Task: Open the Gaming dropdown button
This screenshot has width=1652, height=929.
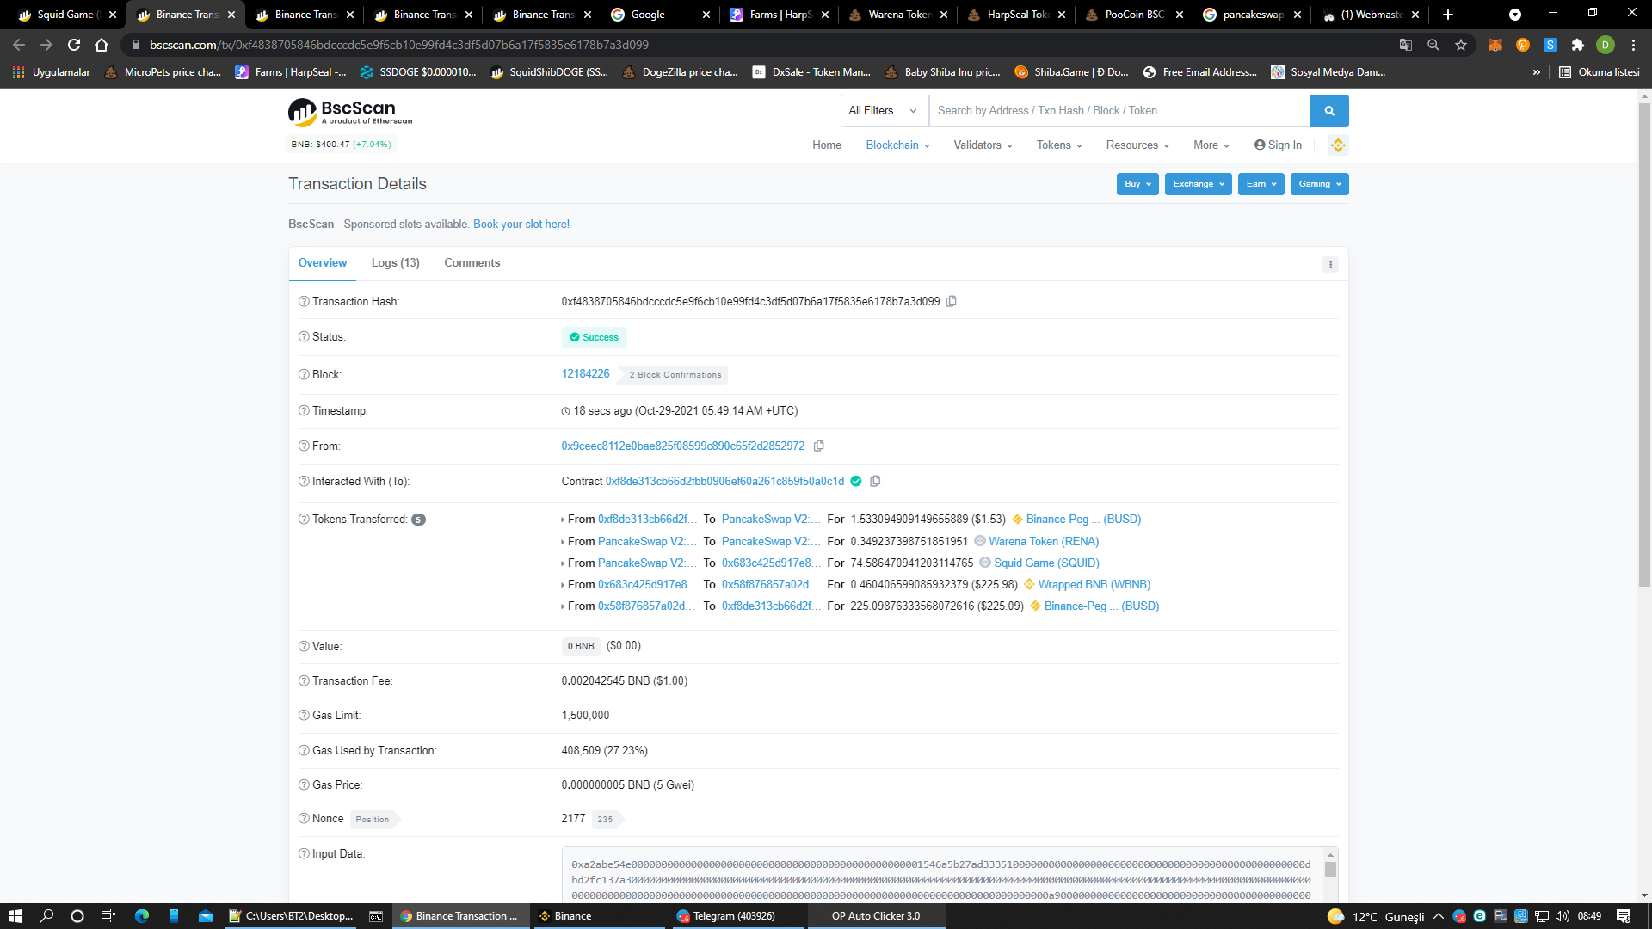Action: [x=1319, y=184]
